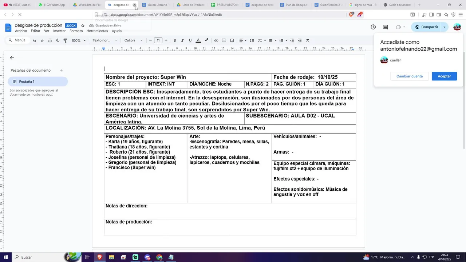Viewport: 466px width, 262px height.
Task: Open a new browser tab
Action: coord(419,5)
